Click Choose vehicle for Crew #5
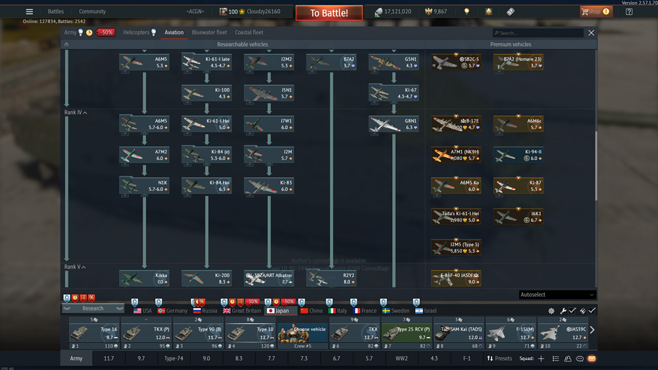The width and height of the screenshot is (658, 370). point(302,333)
